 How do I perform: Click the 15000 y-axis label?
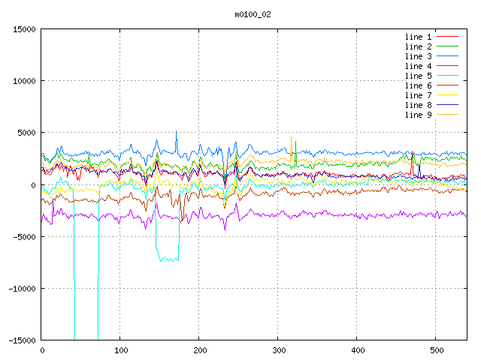(23, 29)
